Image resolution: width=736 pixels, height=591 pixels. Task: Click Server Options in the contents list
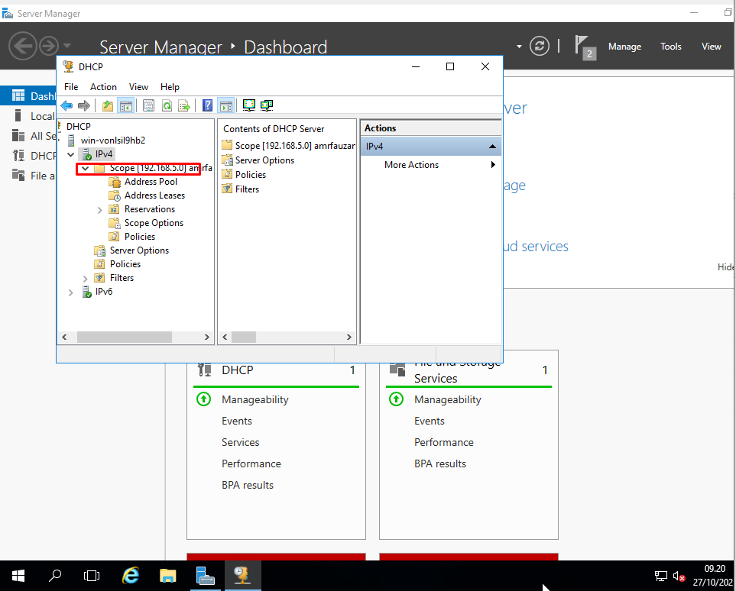(264, 160)
